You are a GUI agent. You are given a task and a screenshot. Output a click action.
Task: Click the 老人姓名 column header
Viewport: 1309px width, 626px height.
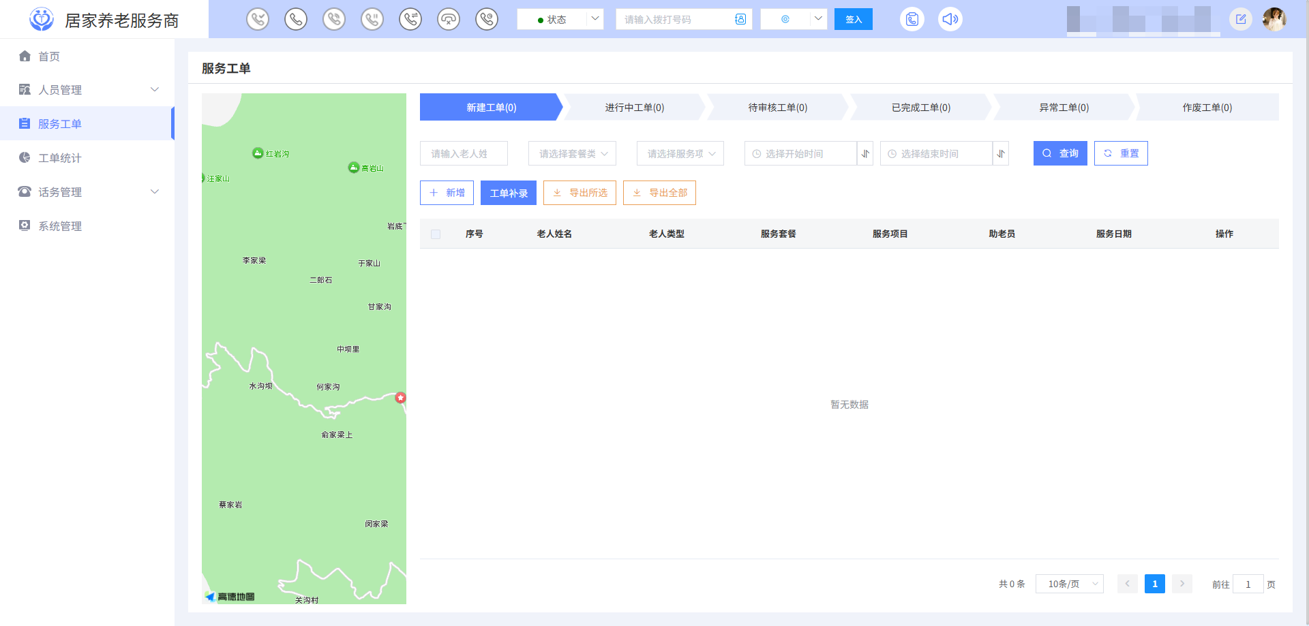(554, 234)
